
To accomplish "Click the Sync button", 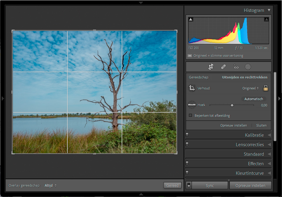I will 210,185.
